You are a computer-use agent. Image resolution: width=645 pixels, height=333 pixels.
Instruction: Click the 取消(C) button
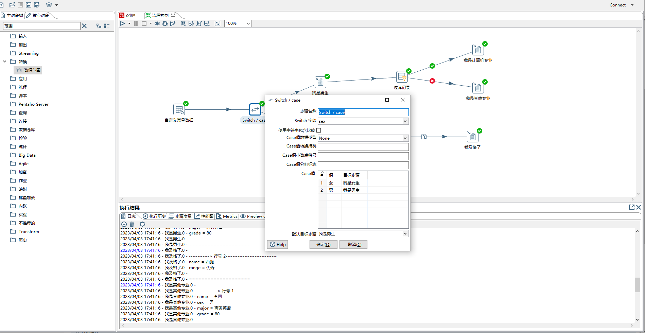pos(353,244)
